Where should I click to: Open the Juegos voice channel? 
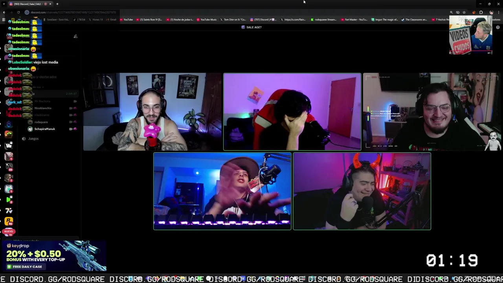[x=33, y=139]
